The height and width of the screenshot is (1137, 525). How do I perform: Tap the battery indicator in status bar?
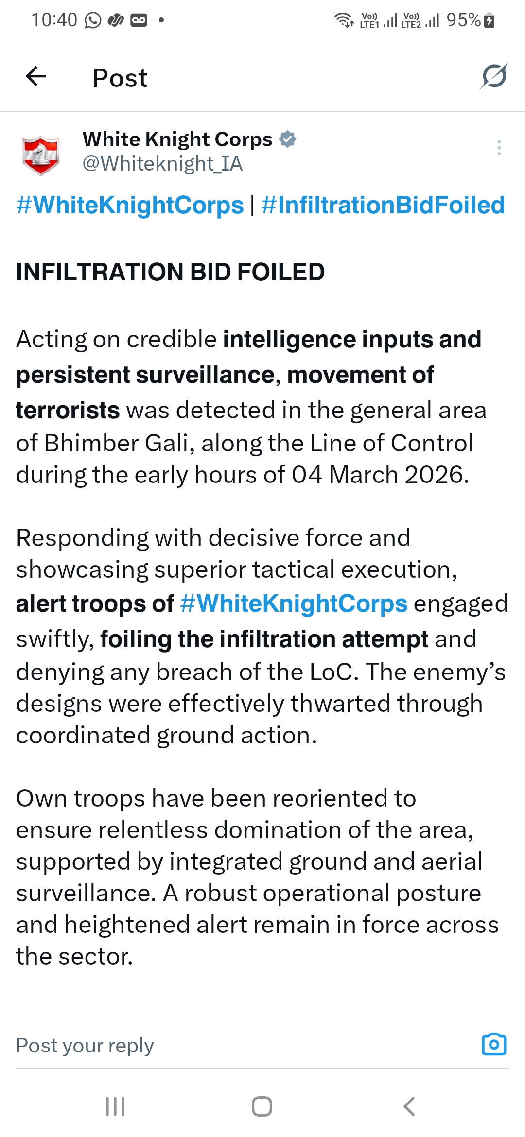(490, 21)
